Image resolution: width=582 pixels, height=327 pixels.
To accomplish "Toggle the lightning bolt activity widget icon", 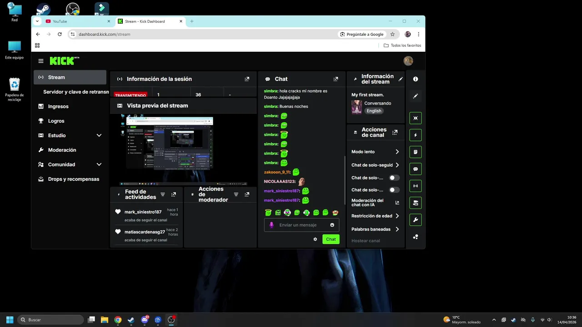I will point(415,135).
